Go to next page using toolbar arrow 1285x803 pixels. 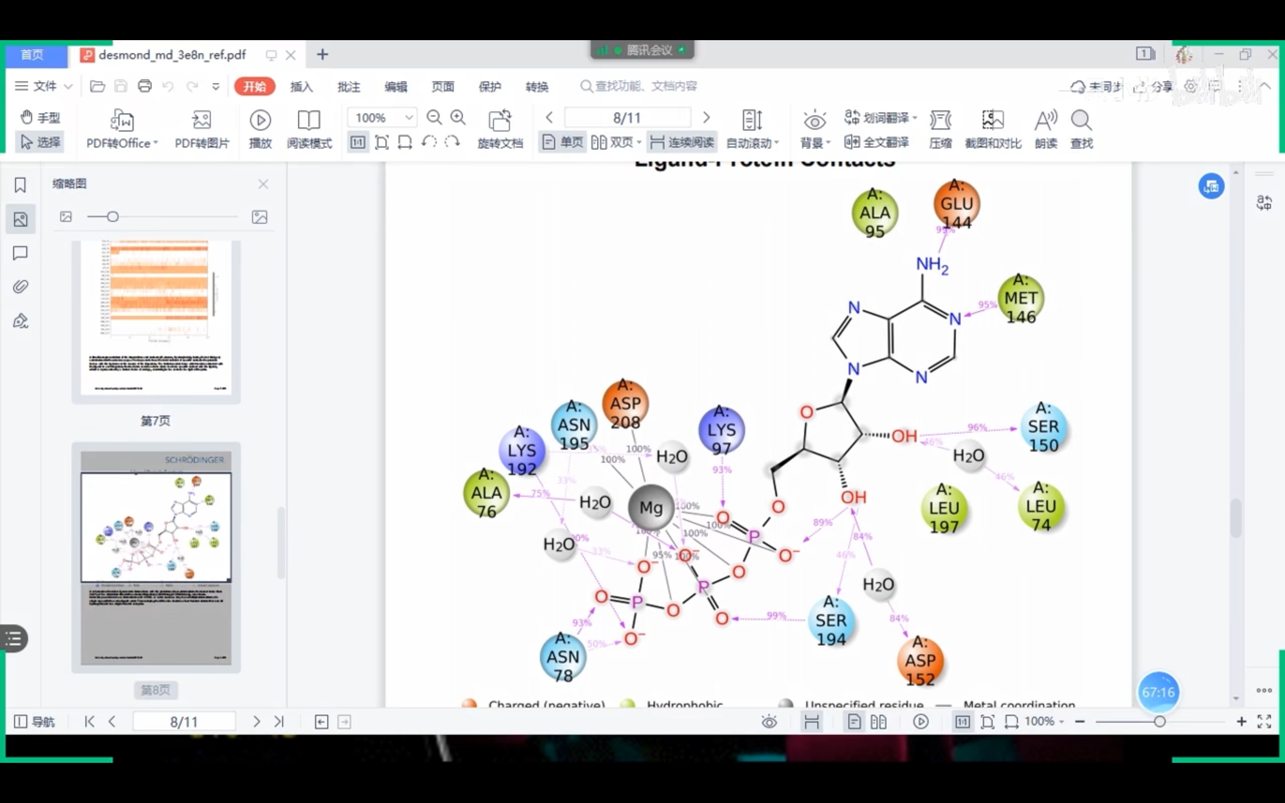tap(706, 117)
